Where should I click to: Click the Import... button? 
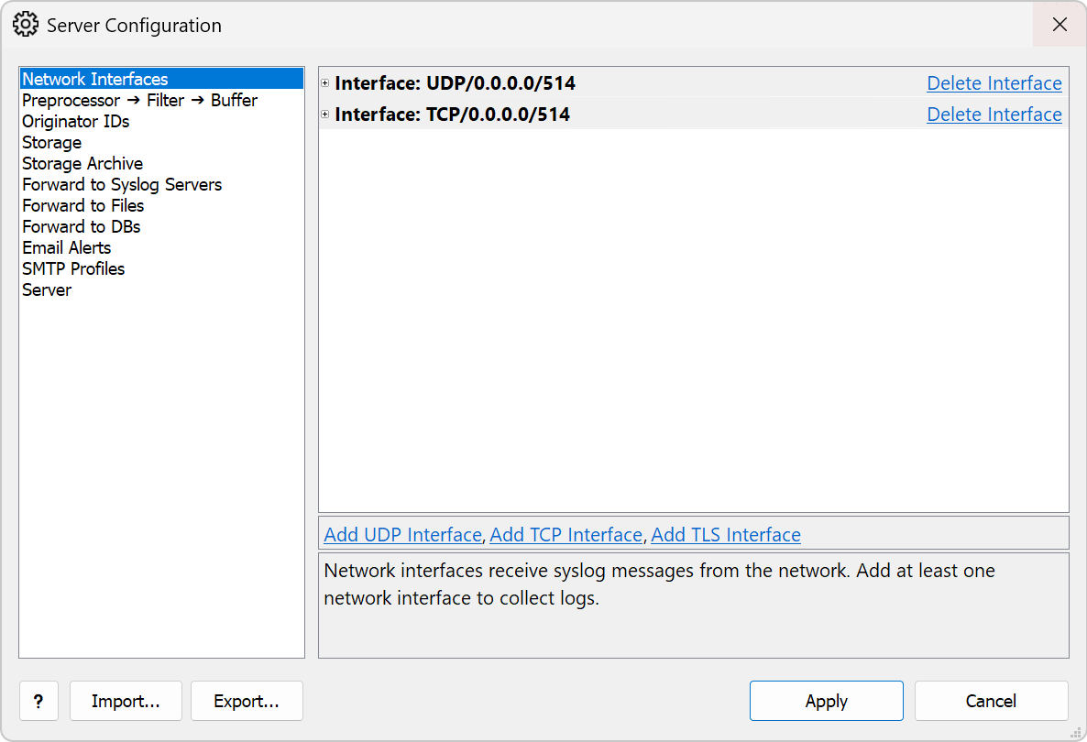coord(126,701)
